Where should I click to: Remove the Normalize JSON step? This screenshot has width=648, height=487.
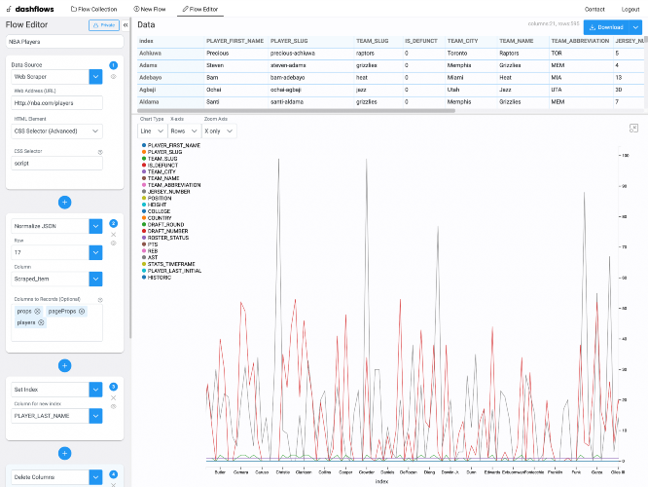click(113, 235)
